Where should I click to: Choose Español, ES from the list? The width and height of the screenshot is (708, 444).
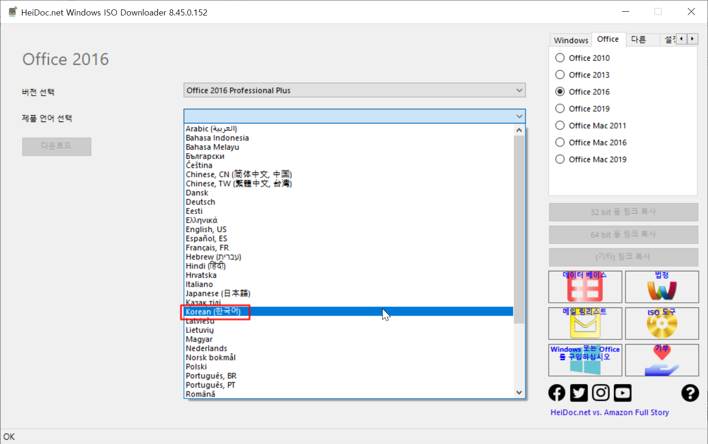(x=349, y=238)
